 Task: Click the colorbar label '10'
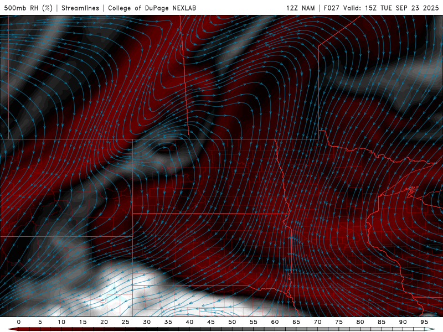(61, 322)
